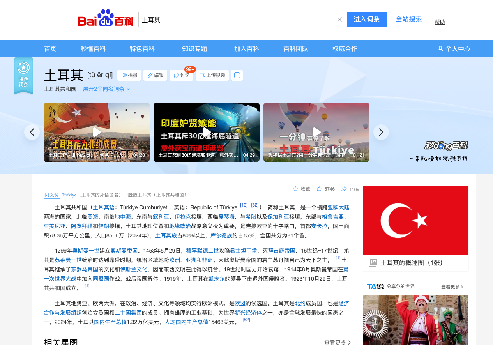Viewport: 493px width, 345px height.
Task: Open the 伊拉克 link
Action: (x=183, y=217)
